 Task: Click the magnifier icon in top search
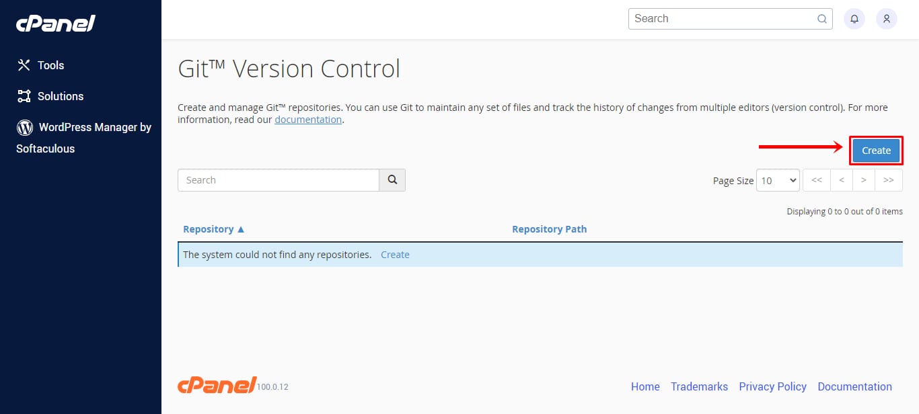coord(822,19)
